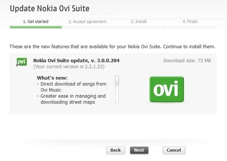Select the '1. Get started' step

coord(36,21)
